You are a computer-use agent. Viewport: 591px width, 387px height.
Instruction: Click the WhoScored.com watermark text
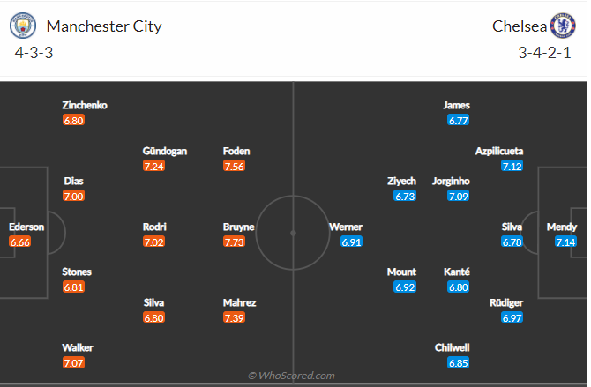[x=291, y=376]
